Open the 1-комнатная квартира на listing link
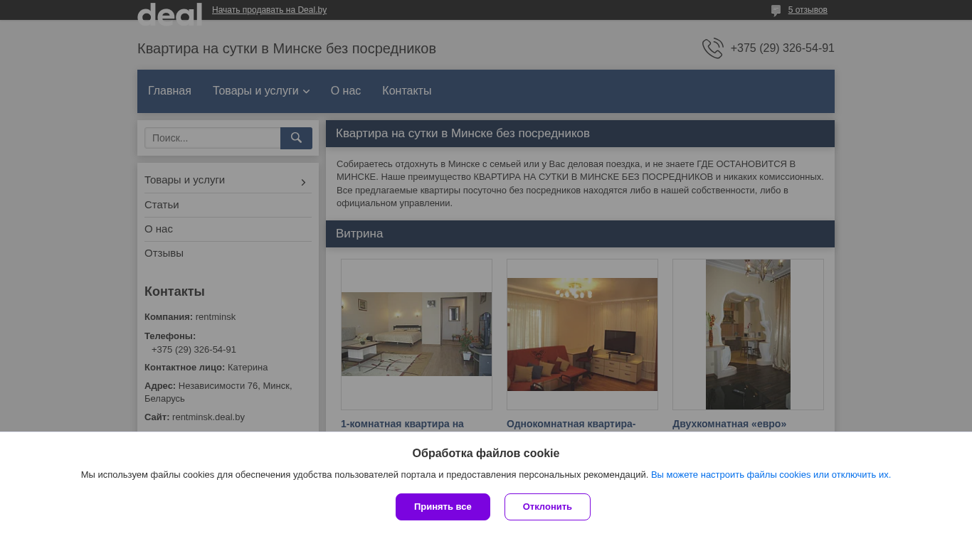The image size is (972, 546). click(402, 424)
